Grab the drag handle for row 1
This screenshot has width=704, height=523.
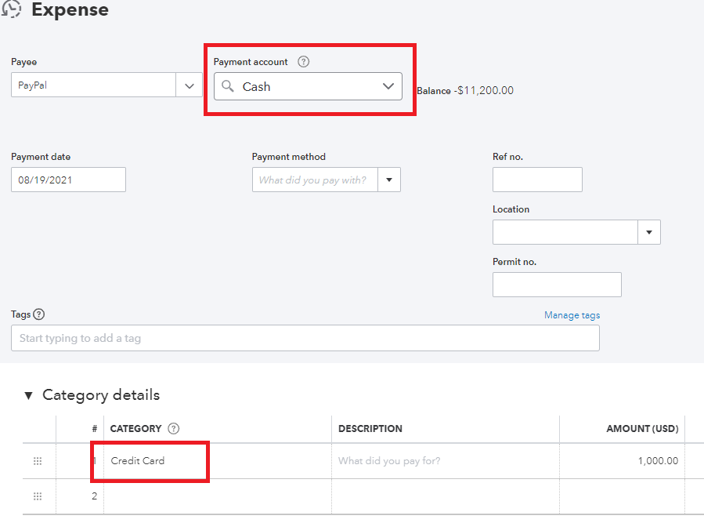pos(38,461)
